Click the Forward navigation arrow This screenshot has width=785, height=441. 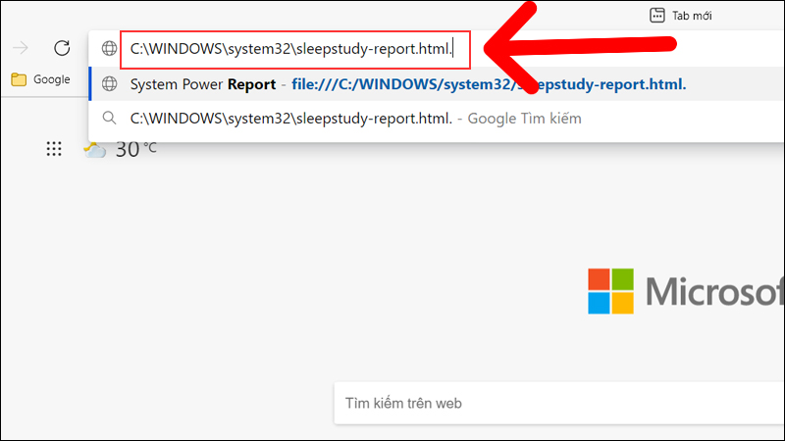point(21,48)
